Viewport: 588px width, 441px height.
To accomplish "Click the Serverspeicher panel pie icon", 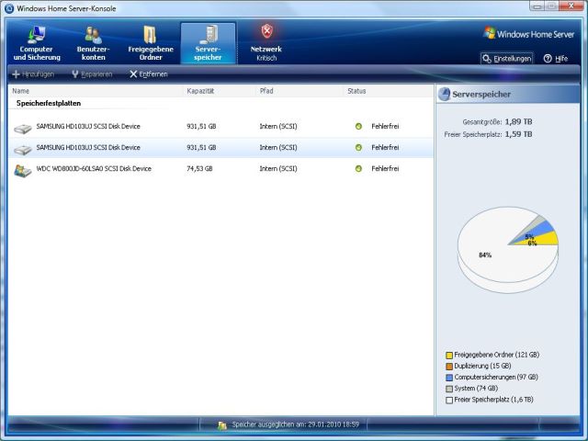I will tap(444, 94).
